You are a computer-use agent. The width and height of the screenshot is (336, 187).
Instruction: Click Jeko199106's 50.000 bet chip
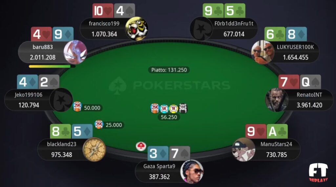(x=77, y=106)
